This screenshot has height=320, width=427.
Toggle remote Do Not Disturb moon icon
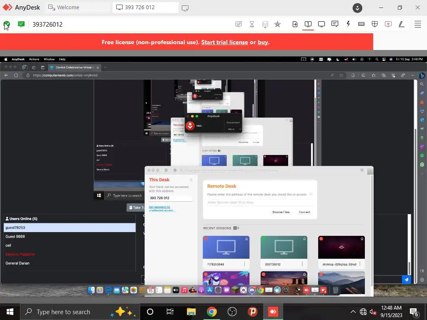(x=338, y=59)
